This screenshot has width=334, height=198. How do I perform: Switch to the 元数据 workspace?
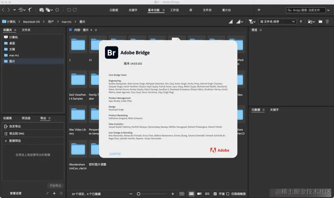click(114, 10)
